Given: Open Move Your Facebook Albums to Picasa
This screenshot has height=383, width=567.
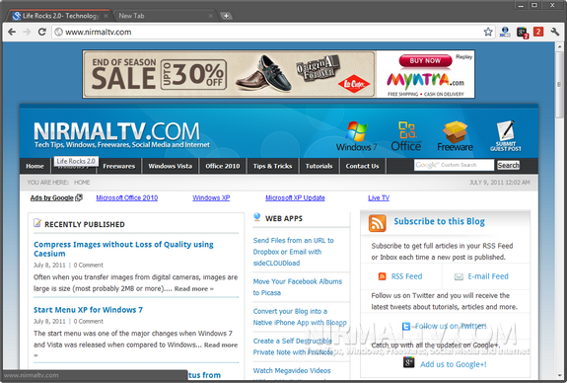Looking at the screenshot, I should 297,287.
